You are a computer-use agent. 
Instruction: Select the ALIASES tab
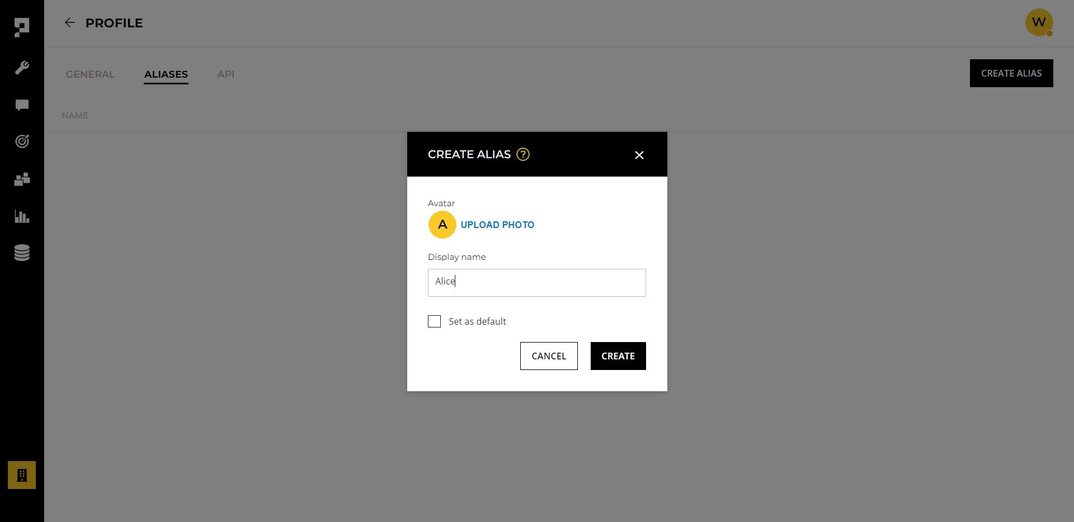[x=166, y=74]
